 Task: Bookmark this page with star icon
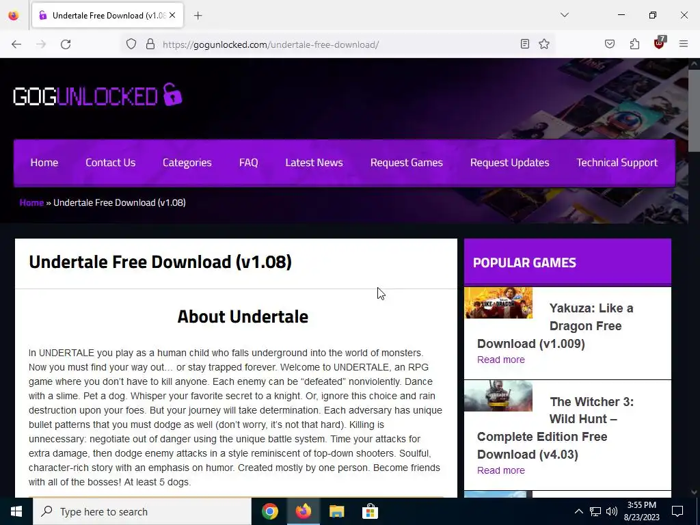point(543,44)
